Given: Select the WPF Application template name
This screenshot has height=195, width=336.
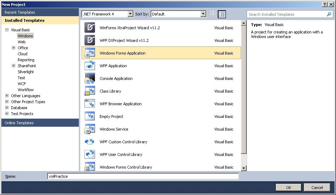Looking at the screenshot, I should [x=113, y=66].
